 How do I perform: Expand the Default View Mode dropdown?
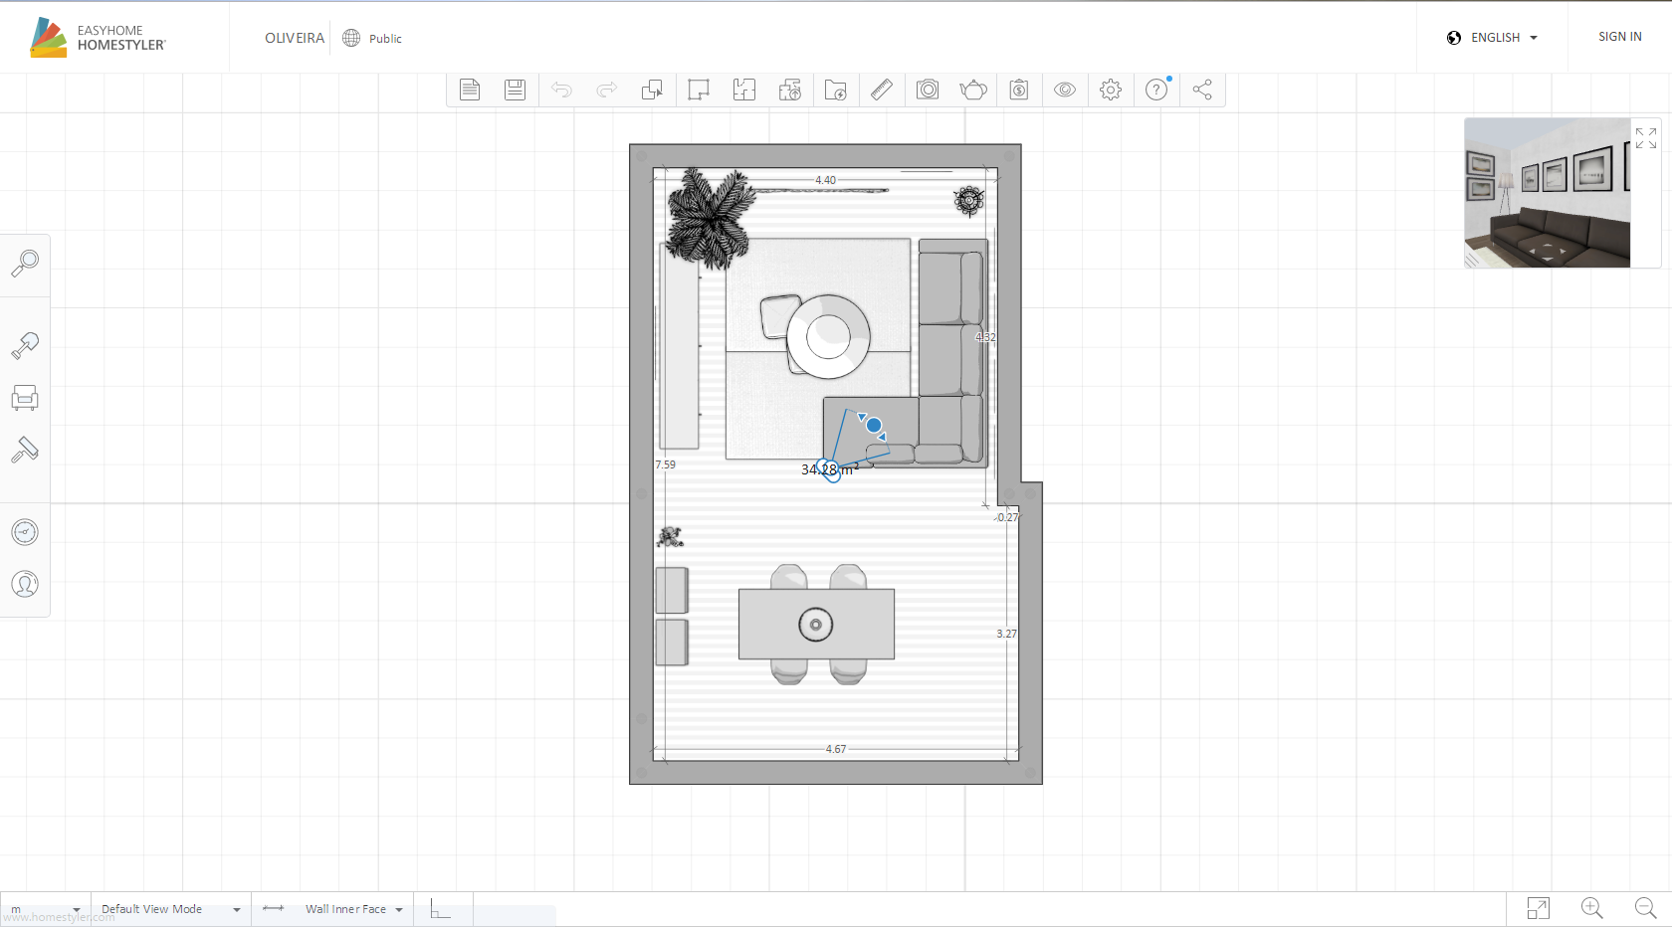tap(170, 909)
